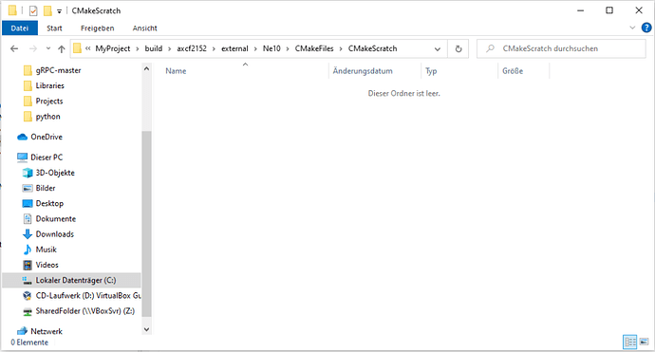655x352 pixels.
Task: Click the folder icon in the address bar
Action: (77, 48)
